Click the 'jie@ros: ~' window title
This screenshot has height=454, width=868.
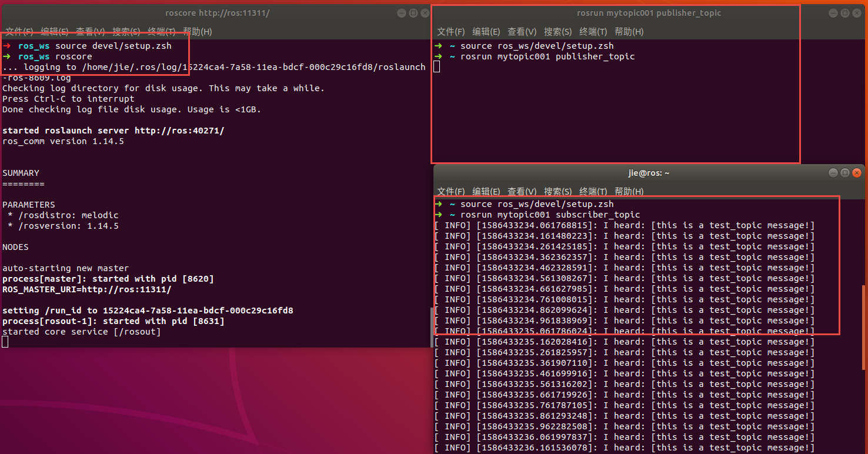coord(649,173)
